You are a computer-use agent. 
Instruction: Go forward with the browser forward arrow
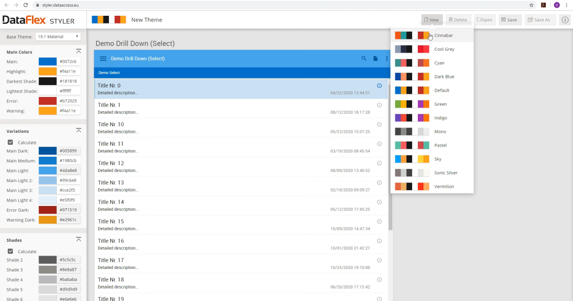[17, 5]
